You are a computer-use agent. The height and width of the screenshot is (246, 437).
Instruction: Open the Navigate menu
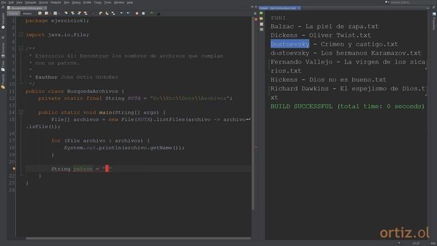pos(31,3)
